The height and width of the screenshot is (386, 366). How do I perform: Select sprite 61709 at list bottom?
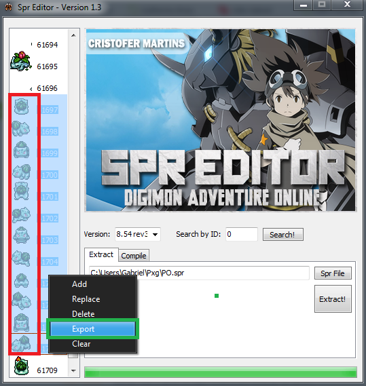click(21, 366)
